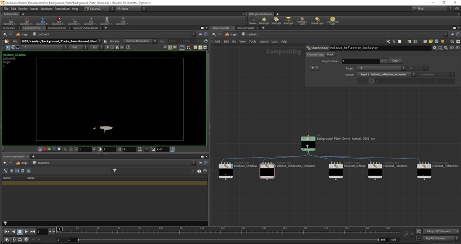Image resolution: width=461 pixels, height=244 pixels.
Task: Toggle the viewer LUT color correction button
Action: 172,149
